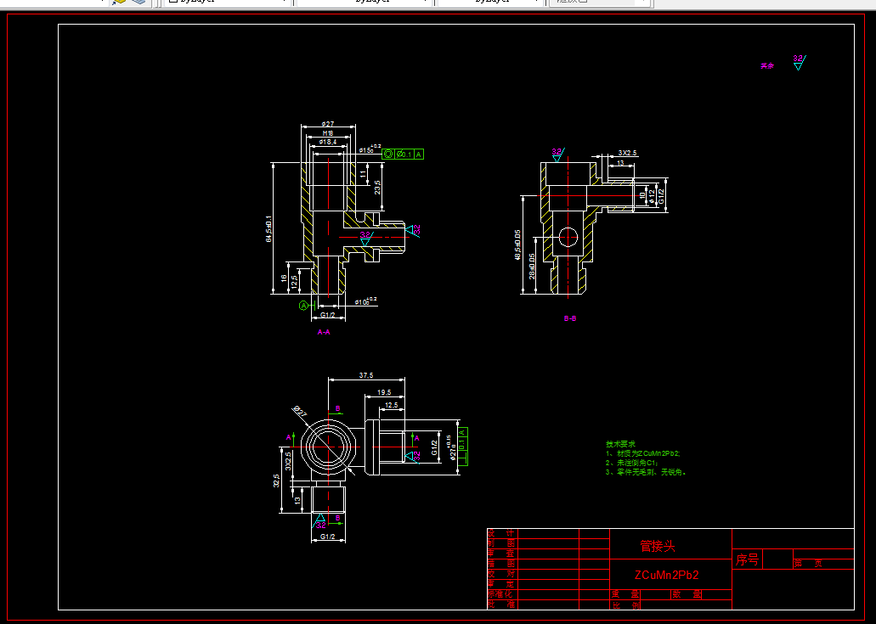This screenshot has height=624, width=876.
Task: Select the 48.5±0.05 dimension
Action: [x=517, y=245]
